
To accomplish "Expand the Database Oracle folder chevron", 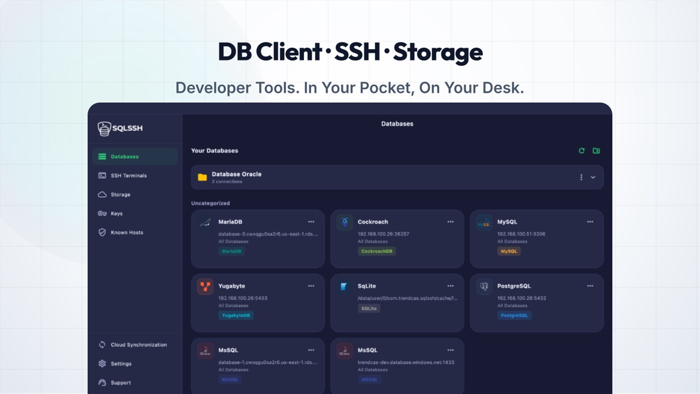I will [593, 177].
